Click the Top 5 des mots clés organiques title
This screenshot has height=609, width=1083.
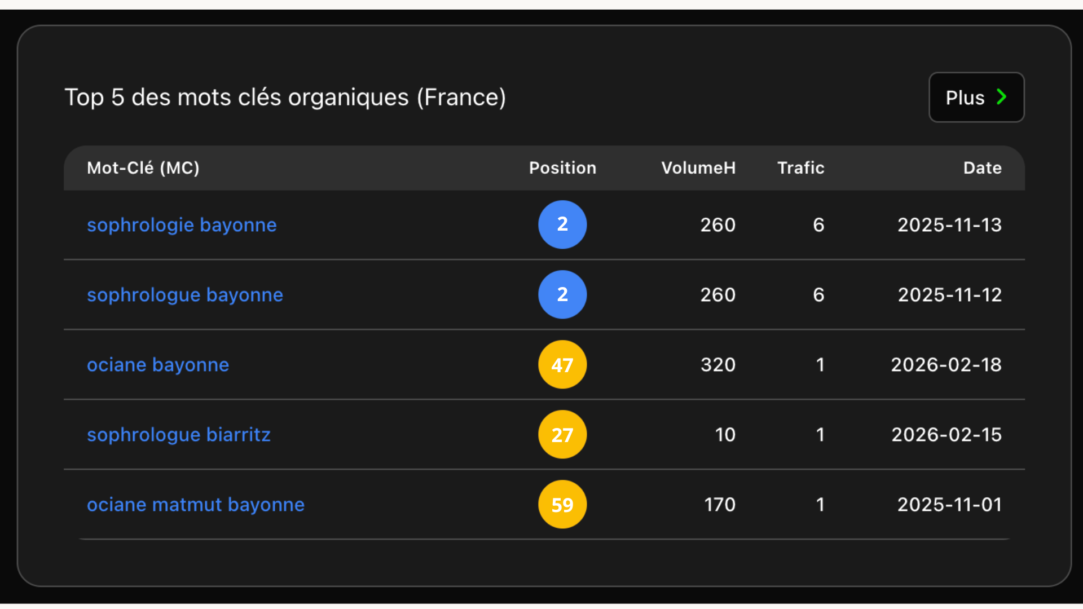click(285, 98)
